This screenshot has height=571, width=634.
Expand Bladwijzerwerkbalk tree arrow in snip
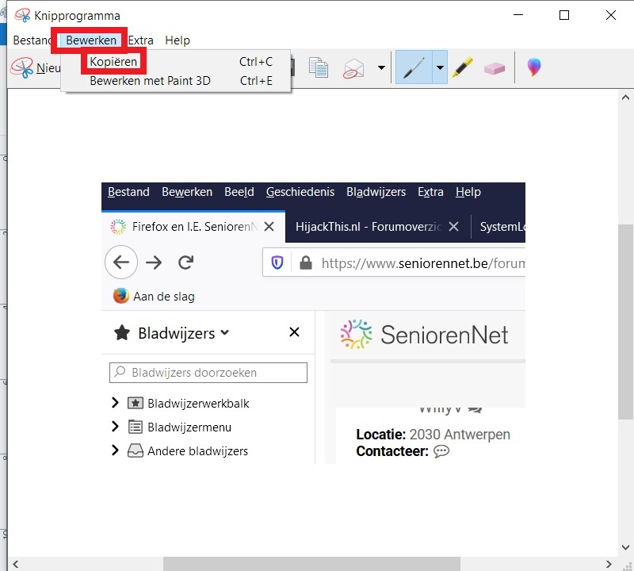[x=116, y=403]
